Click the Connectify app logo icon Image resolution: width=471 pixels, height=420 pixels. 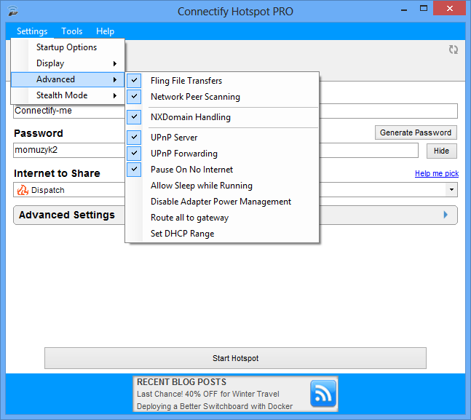[13, 11]
